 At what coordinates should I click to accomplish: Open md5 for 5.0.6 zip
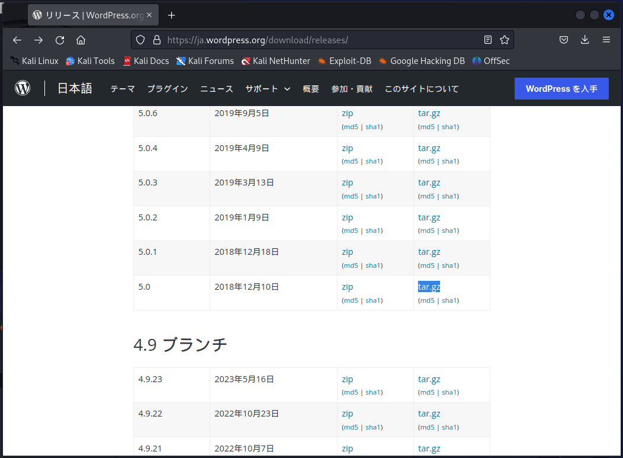coord(351,127)
